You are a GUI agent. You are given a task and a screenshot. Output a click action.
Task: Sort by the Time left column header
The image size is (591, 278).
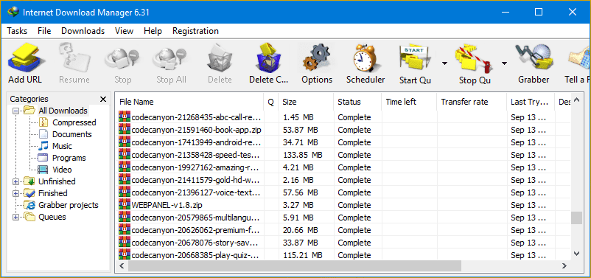(409, 102)
